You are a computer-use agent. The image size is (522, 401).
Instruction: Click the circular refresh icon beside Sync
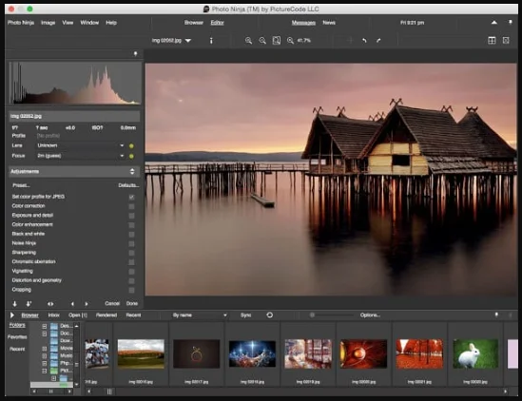click(270, 315)
